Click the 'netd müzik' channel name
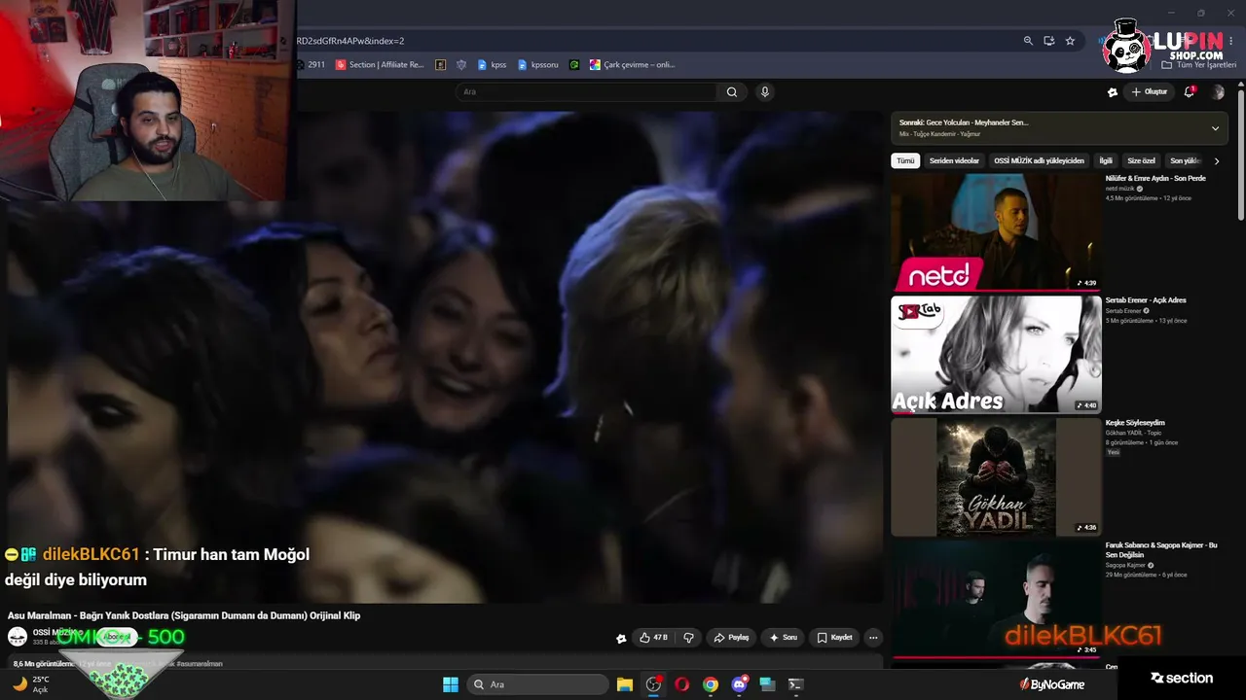Screen dimensions: 1246x700 pyautogui.click(x=1119, y=189)
